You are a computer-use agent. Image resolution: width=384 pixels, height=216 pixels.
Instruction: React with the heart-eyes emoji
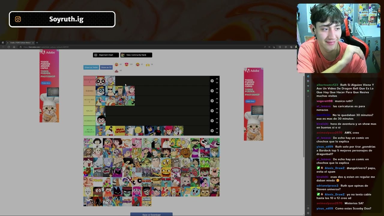tap(126, 64)
